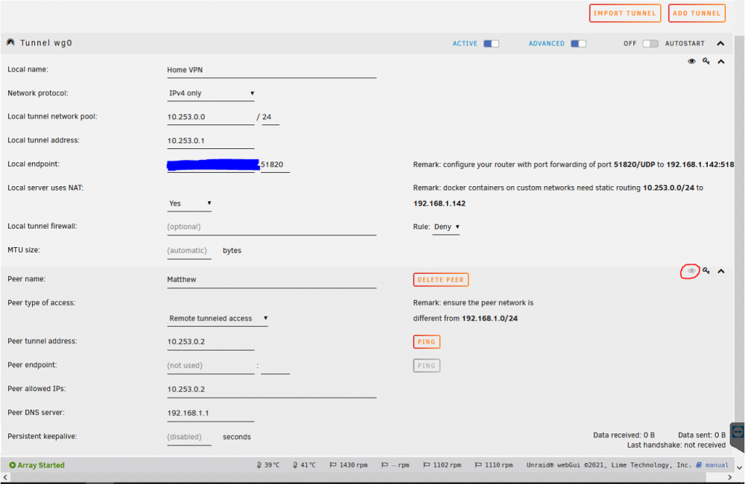Toggle the ACTIVE tunnel switch
Screen dimensions: 745x484
(491, 43)
